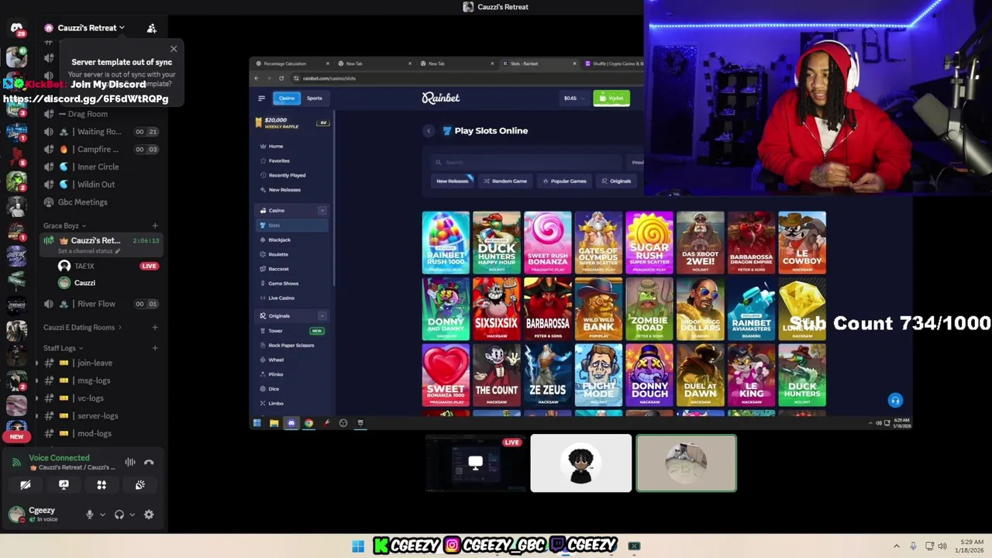This screenshot has width=992, height=558.
Task: Open the green Wallet button
Action: (611, 98)
